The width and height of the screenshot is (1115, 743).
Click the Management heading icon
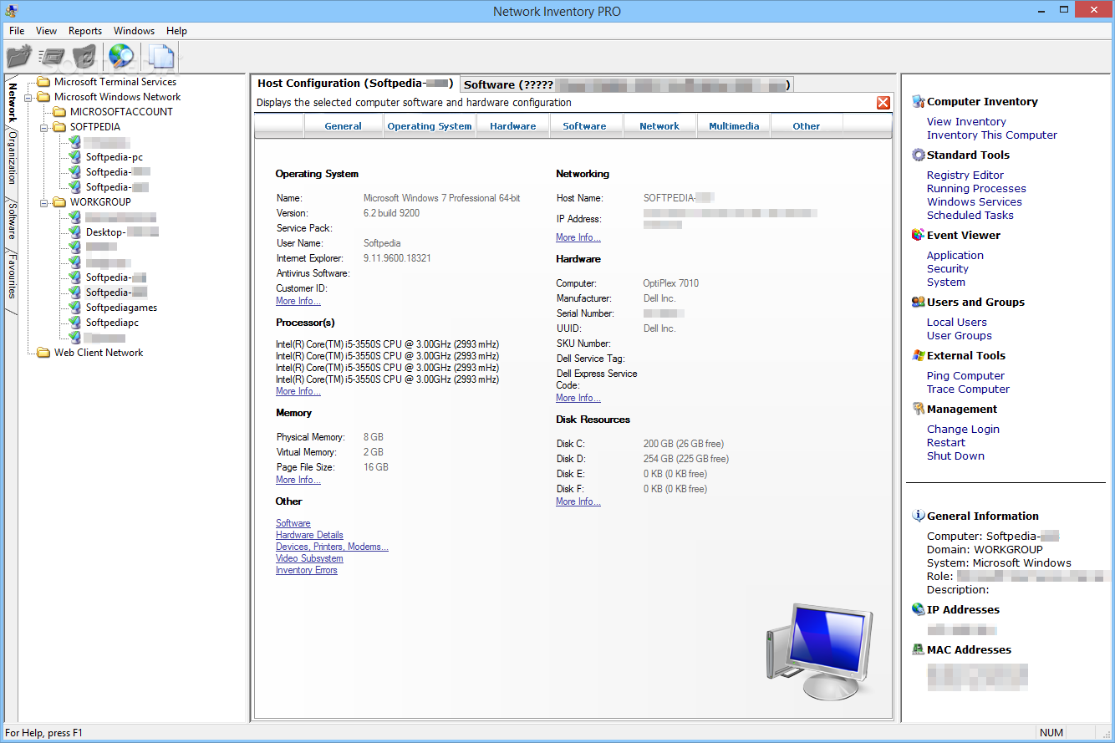[x=919, y=410]
